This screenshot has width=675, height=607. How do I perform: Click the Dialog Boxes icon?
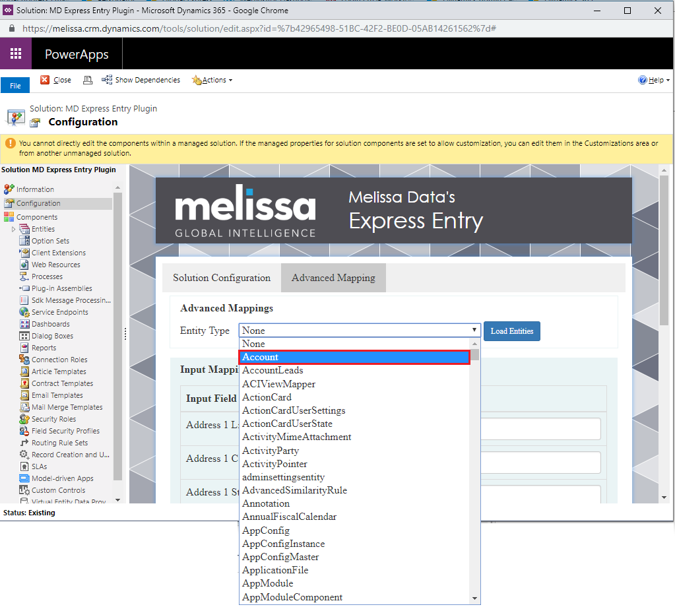tap(24, 336)
